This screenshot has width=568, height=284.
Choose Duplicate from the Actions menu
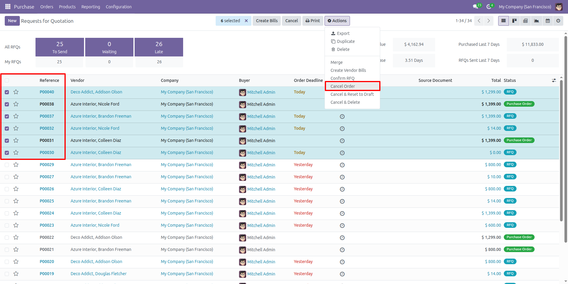click(x=352, y=41)
